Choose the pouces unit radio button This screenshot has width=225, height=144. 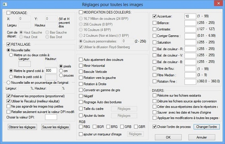point(61,75)
